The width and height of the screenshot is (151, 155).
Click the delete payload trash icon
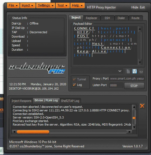141,71
